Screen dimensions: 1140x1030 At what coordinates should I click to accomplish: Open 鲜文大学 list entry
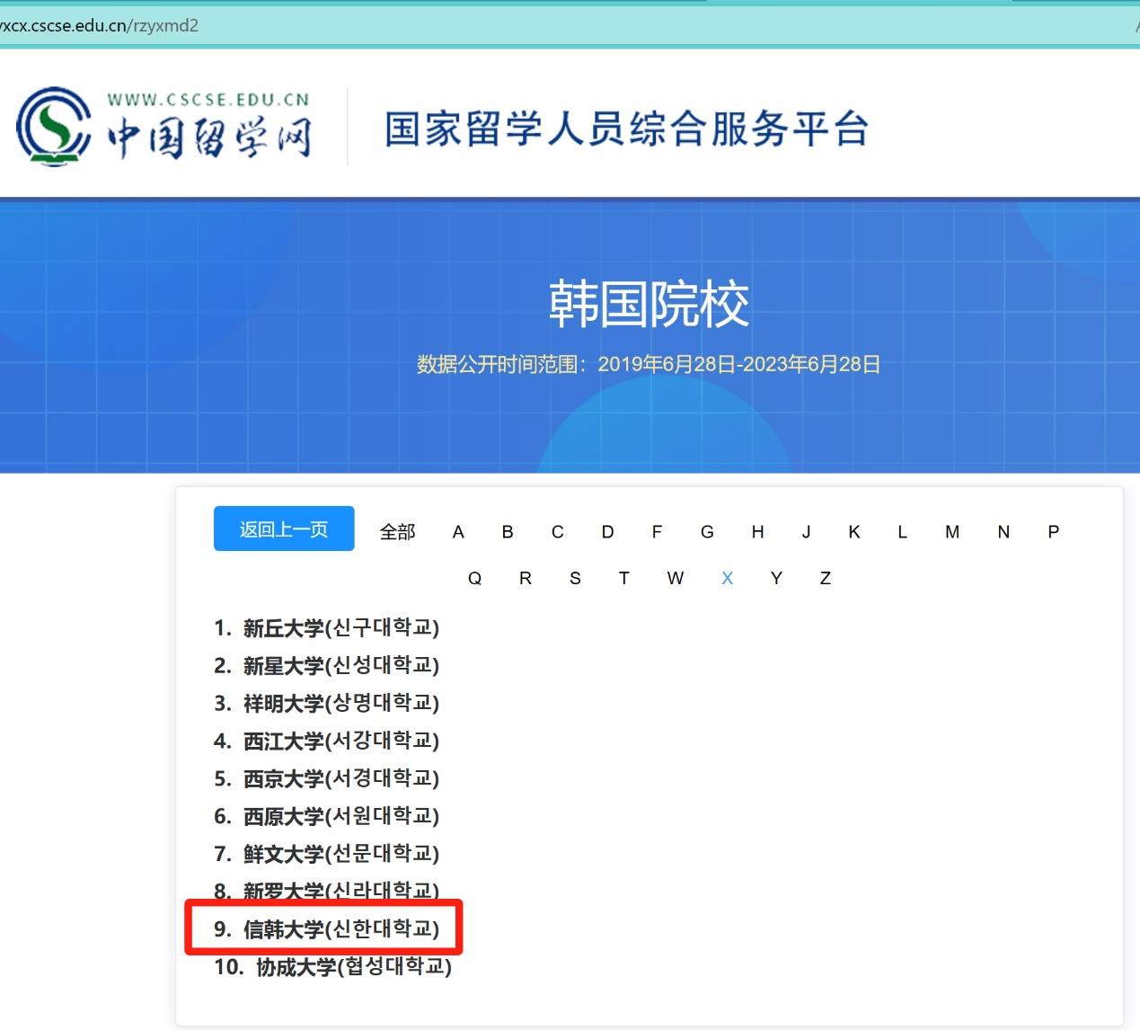[340, 854]
